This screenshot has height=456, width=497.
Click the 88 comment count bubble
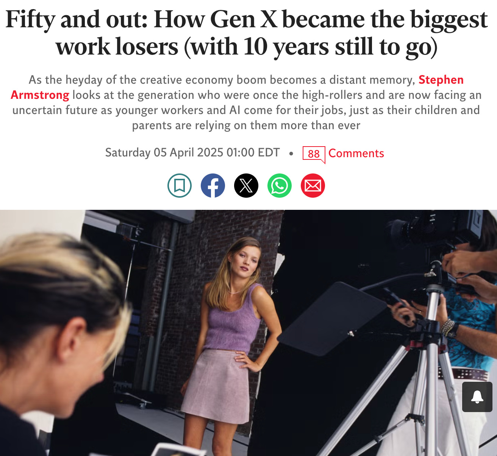click(314, 154)
